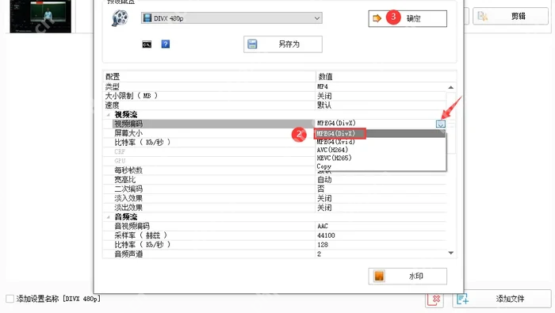Click the 数值 column header
Image resolution: width=555 pixels, height=313 pixels.
tap(386, 76)
